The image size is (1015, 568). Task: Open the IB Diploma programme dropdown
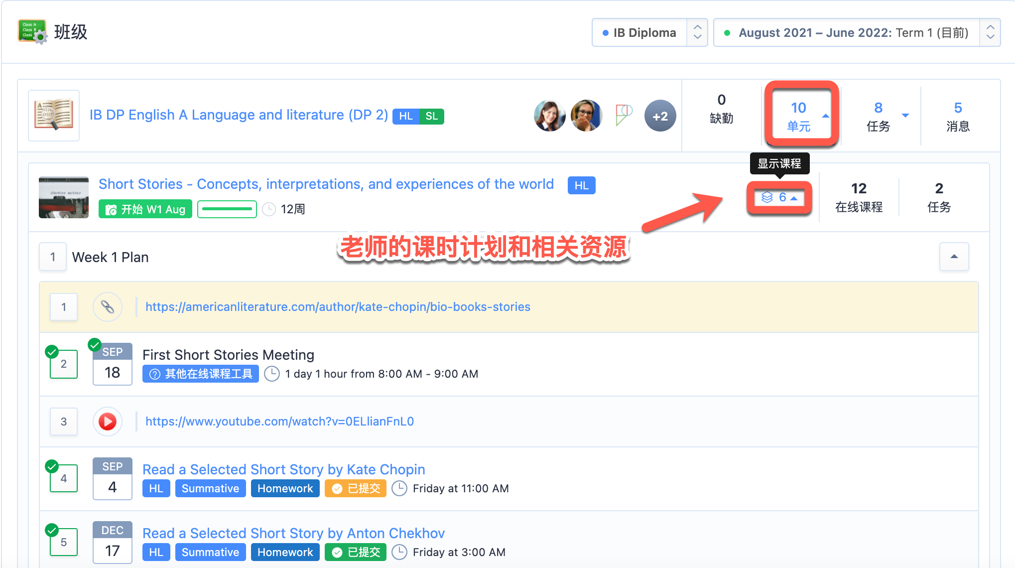click(649, 33)
